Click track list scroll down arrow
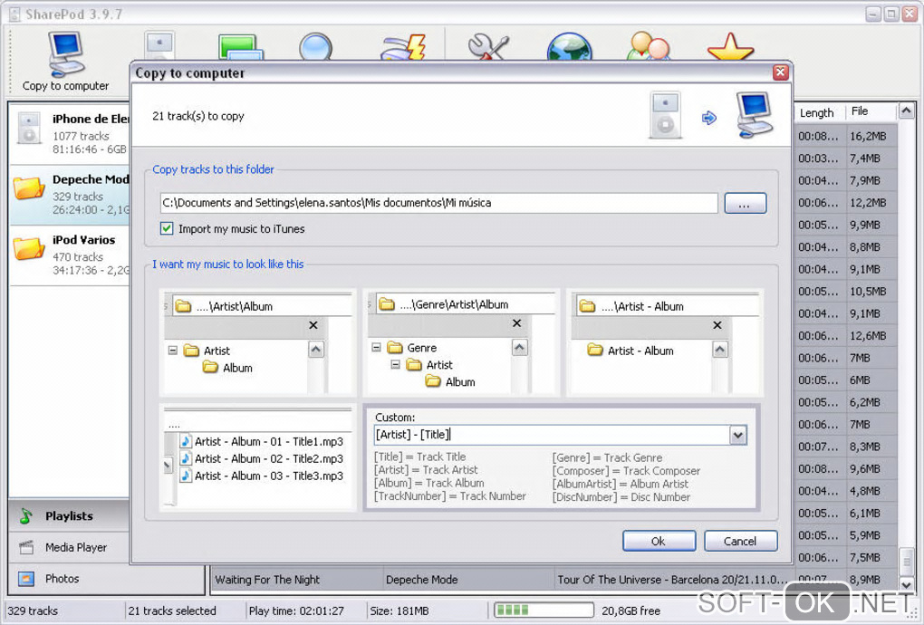Viewport: 924px width, 625px height. click(906, 585)
